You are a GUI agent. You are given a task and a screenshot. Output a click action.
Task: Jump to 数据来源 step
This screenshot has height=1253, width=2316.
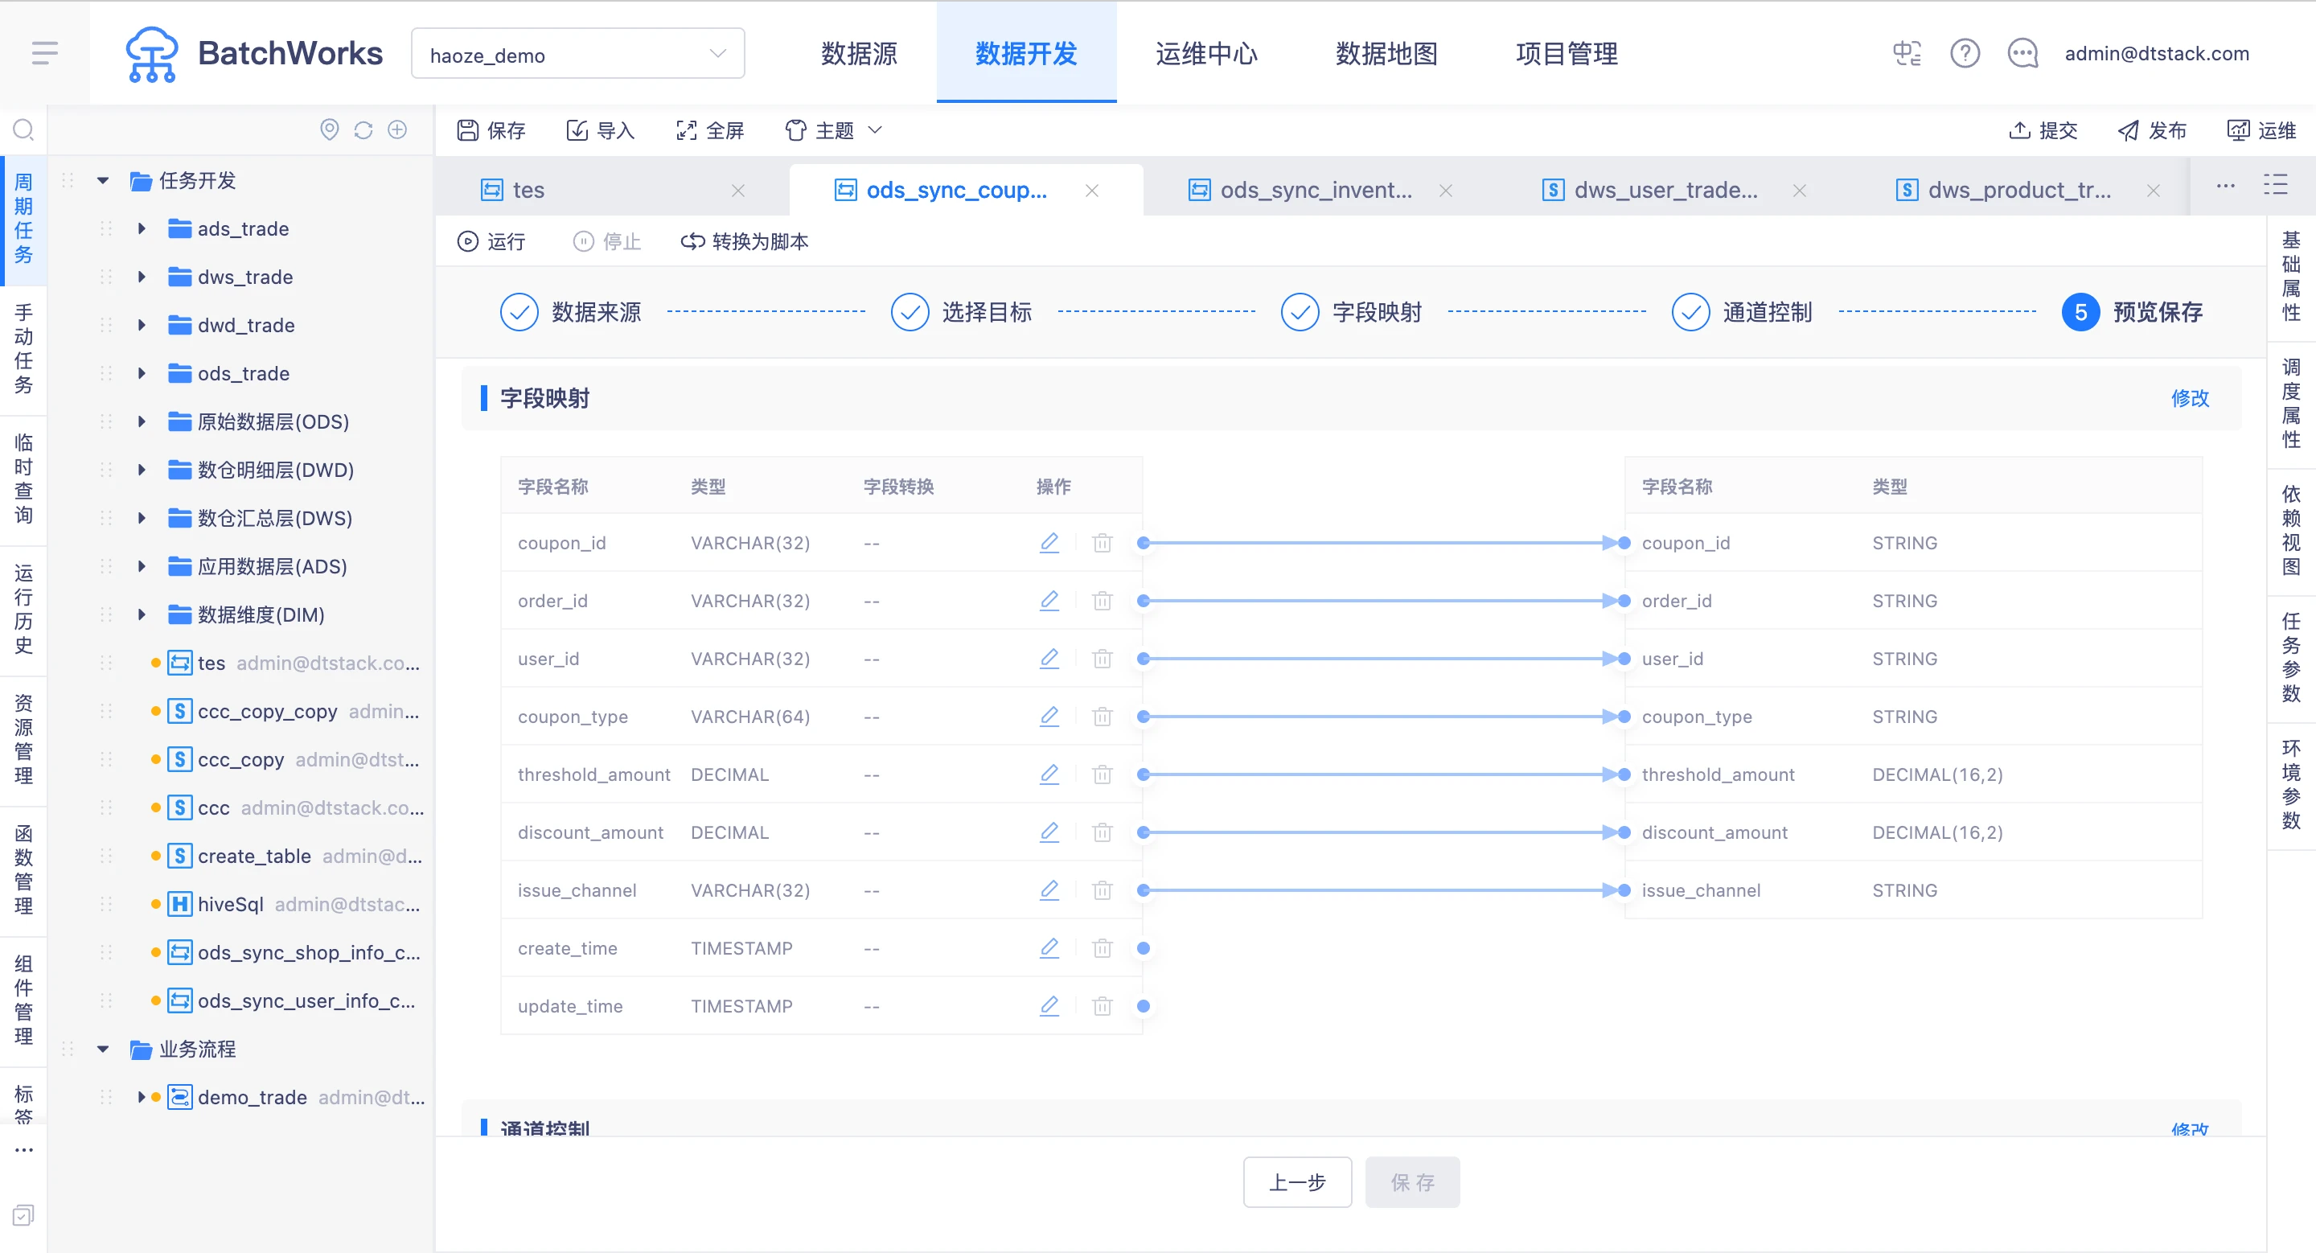coord(570,312)
